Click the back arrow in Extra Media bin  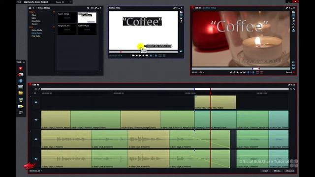click(x=33, y=8)
